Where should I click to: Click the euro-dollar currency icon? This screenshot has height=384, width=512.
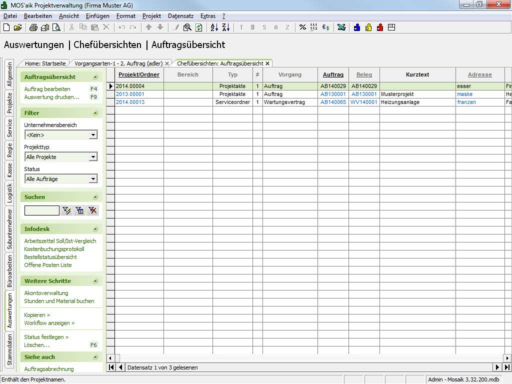325,27
